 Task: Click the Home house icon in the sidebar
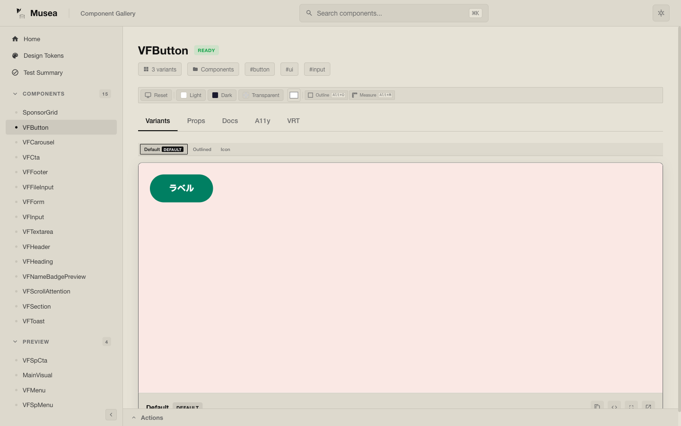tap(15, 39)
